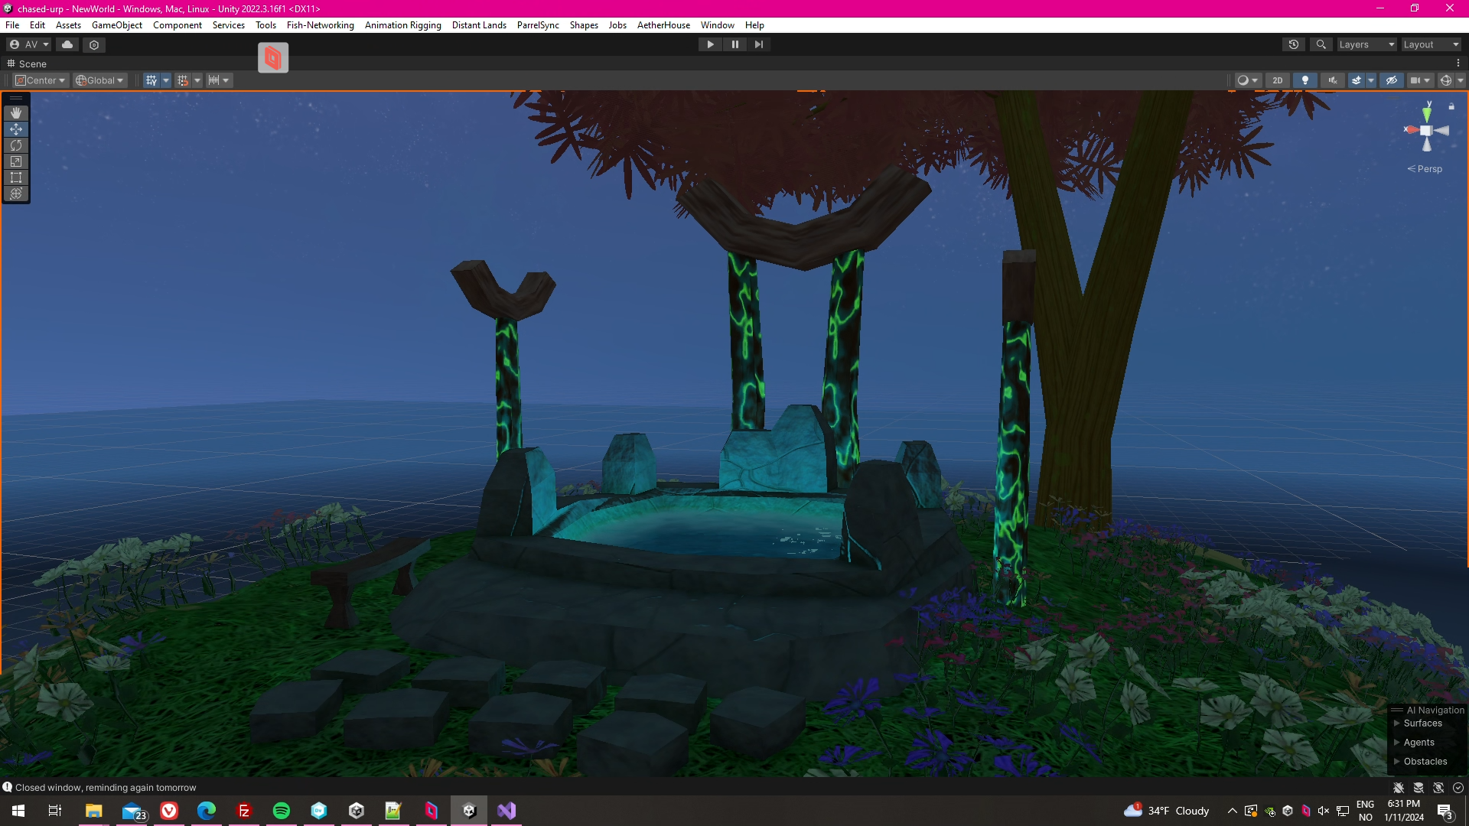Toggle hidden objects visibility eye

(1392, 80)
